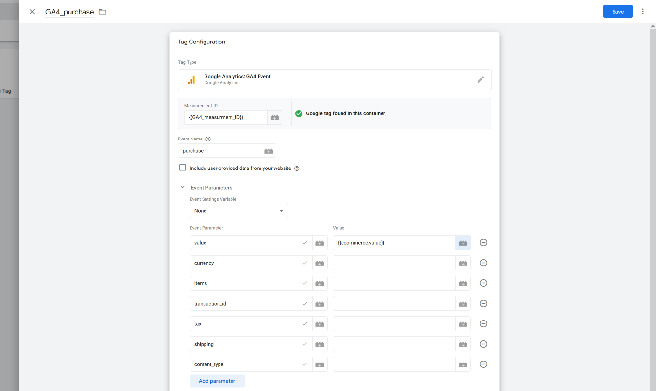
Task: Focus the value parameter name field
Action: coord(251,243)
